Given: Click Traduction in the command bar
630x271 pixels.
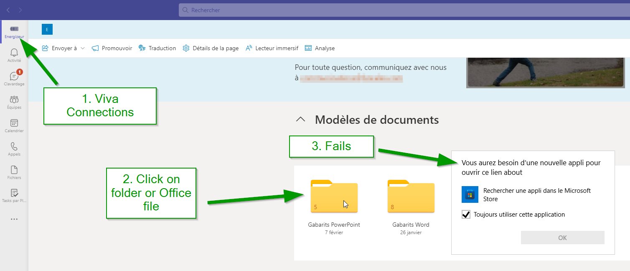Looking at the screenshot, I should pos(157,48).
